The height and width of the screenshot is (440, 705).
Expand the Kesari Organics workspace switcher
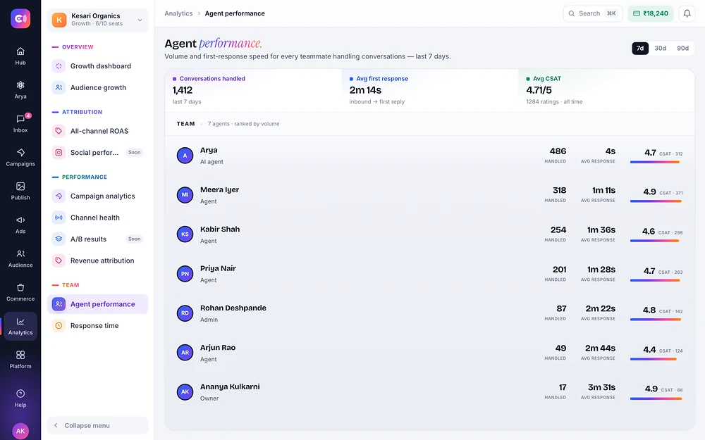click(x=97, y=20)
